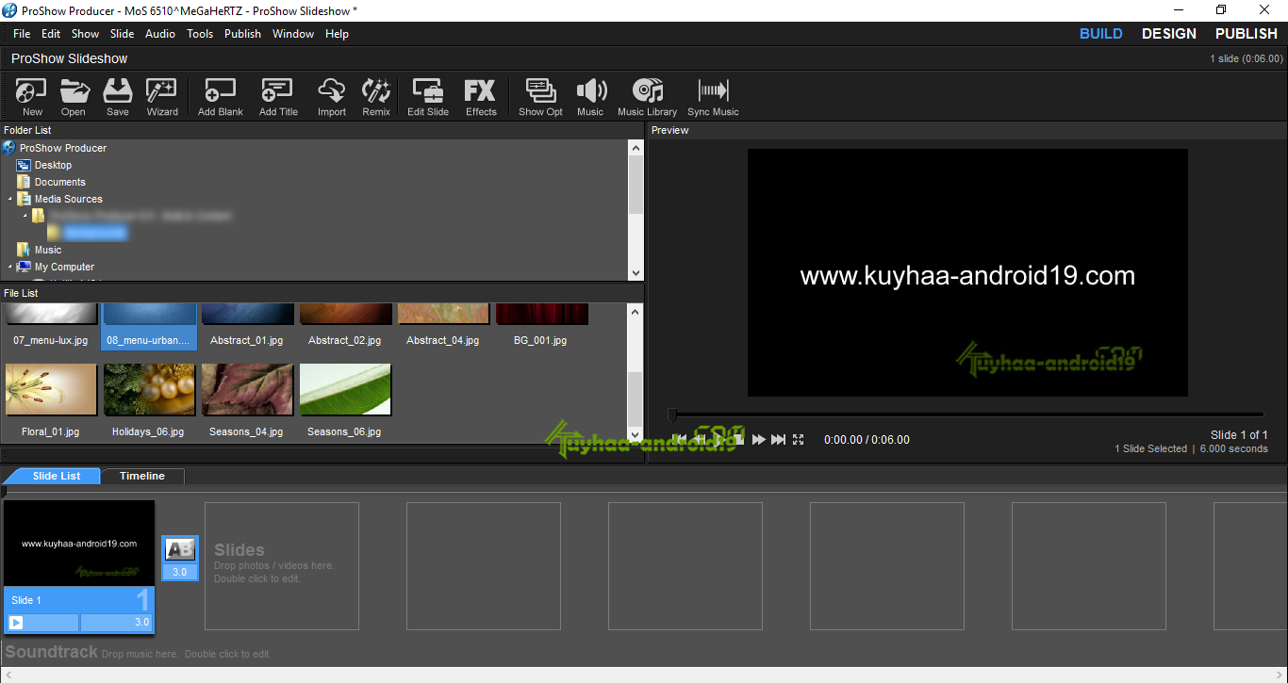Select the Seasons_06.jpg thumbnail
The height and width of the screenshot is (683, 1288).
[346, 390]
